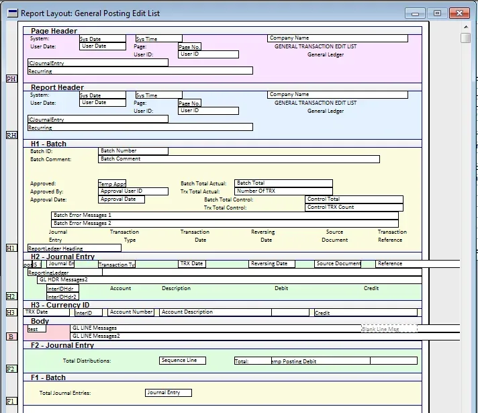Click the Approval User ID field
Viewport: 478px width, 413px height.
133,191
